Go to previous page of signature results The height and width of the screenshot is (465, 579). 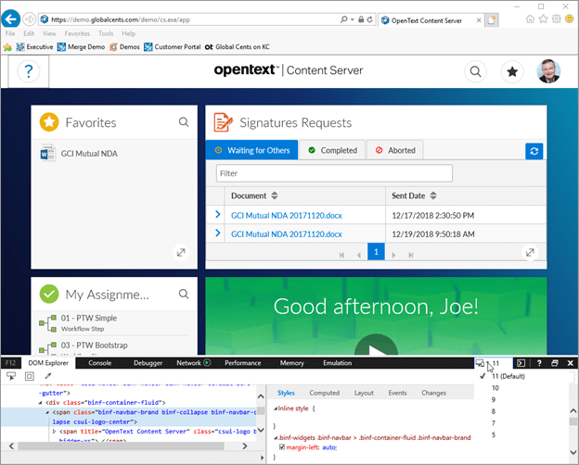coord(359,255)
